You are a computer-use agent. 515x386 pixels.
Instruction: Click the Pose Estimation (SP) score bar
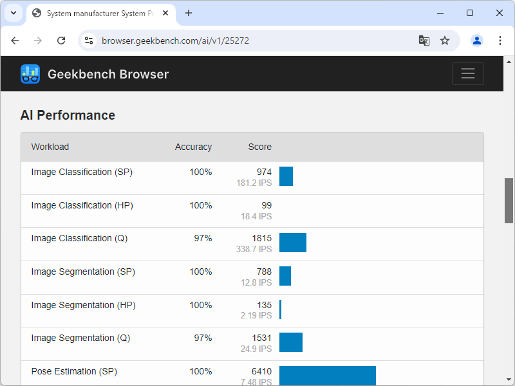point(327,376)
